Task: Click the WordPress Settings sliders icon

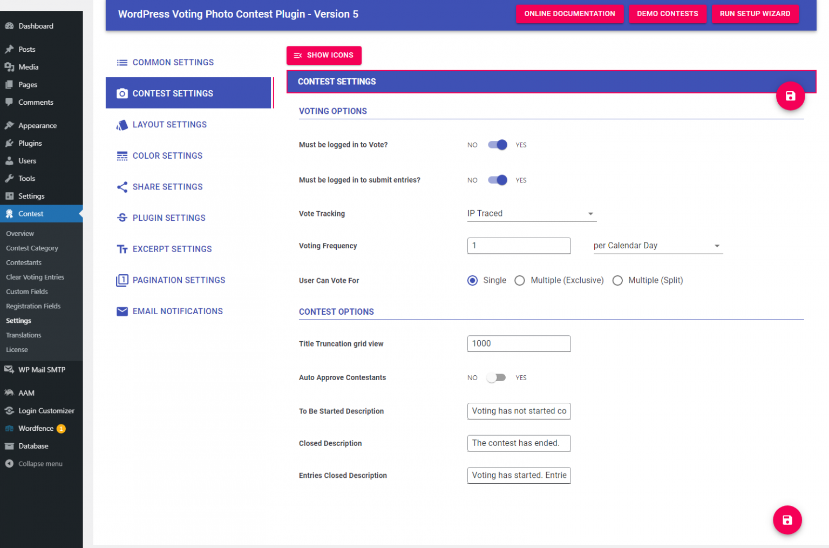Action: click(9, 196)
